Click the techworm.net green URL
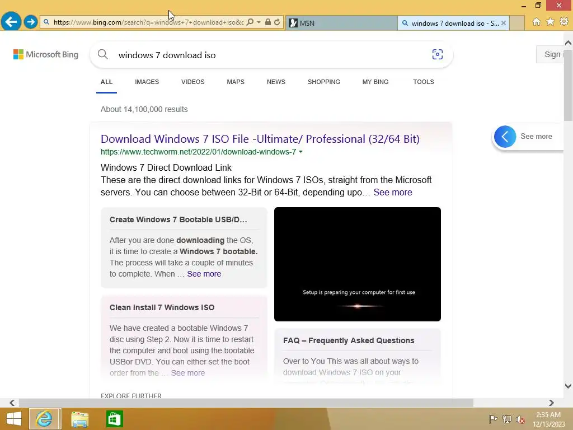Viewport: 573px width, 430px height. coord(198,152)
